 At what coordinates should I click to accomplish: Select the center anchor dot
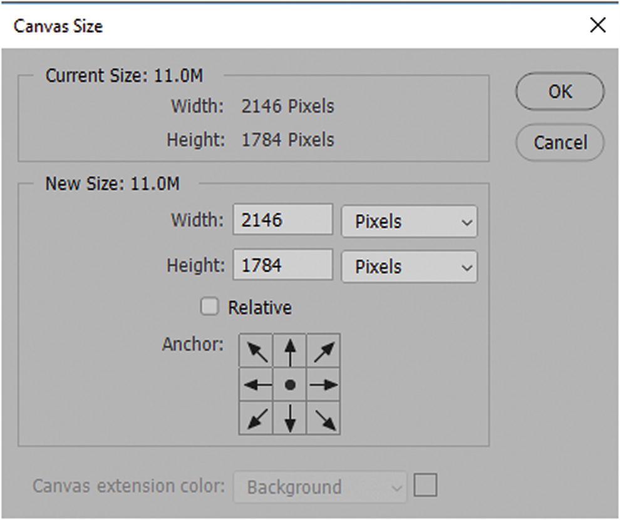click(x=290, y=385)
